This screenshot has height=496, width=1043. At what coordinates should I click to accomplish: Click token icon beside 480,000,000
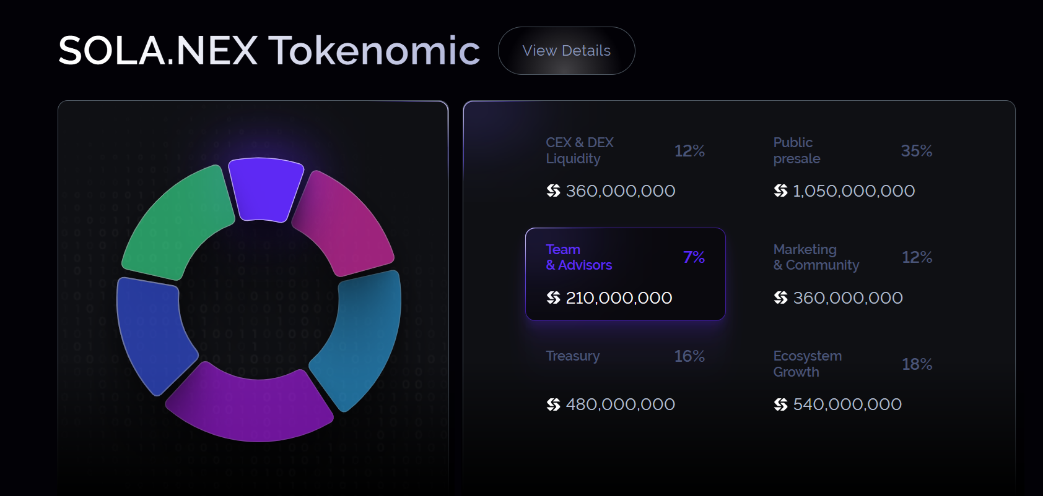click(x=553, y=404)
